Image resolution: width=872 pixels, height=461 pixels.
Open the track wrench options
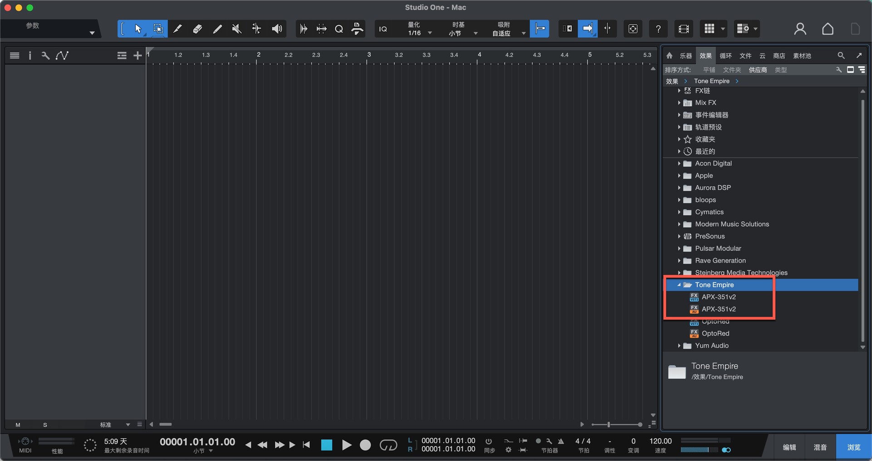point(45,55)
